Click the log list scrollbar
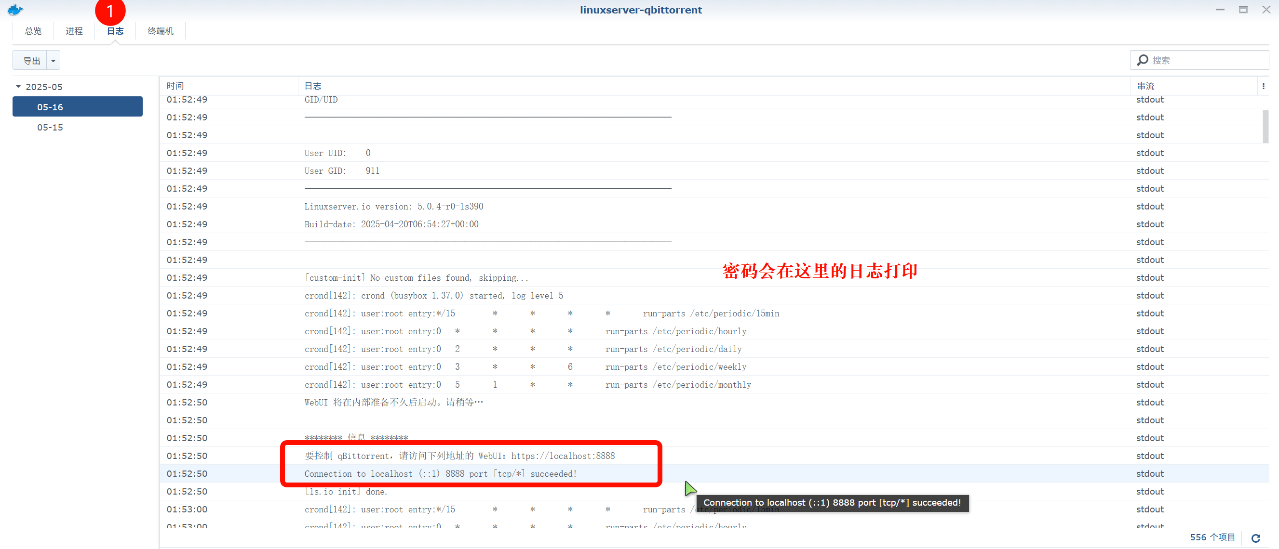 (x=1266, y=127)
